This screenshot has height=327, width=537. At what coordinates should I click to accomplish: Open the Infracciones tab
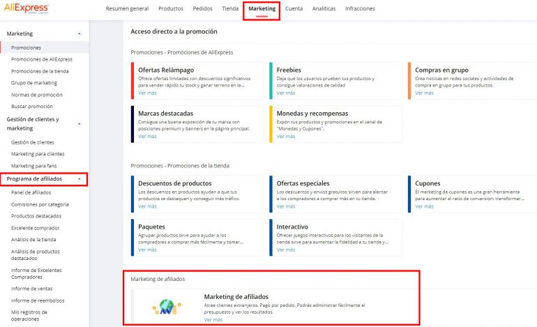tap(360, 9)
